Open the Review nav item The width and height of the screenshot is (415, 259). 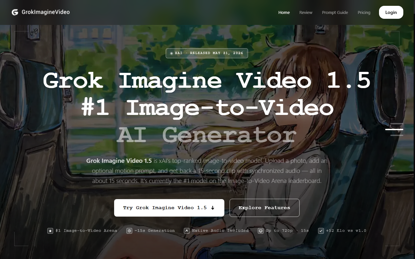click(306, 12)
